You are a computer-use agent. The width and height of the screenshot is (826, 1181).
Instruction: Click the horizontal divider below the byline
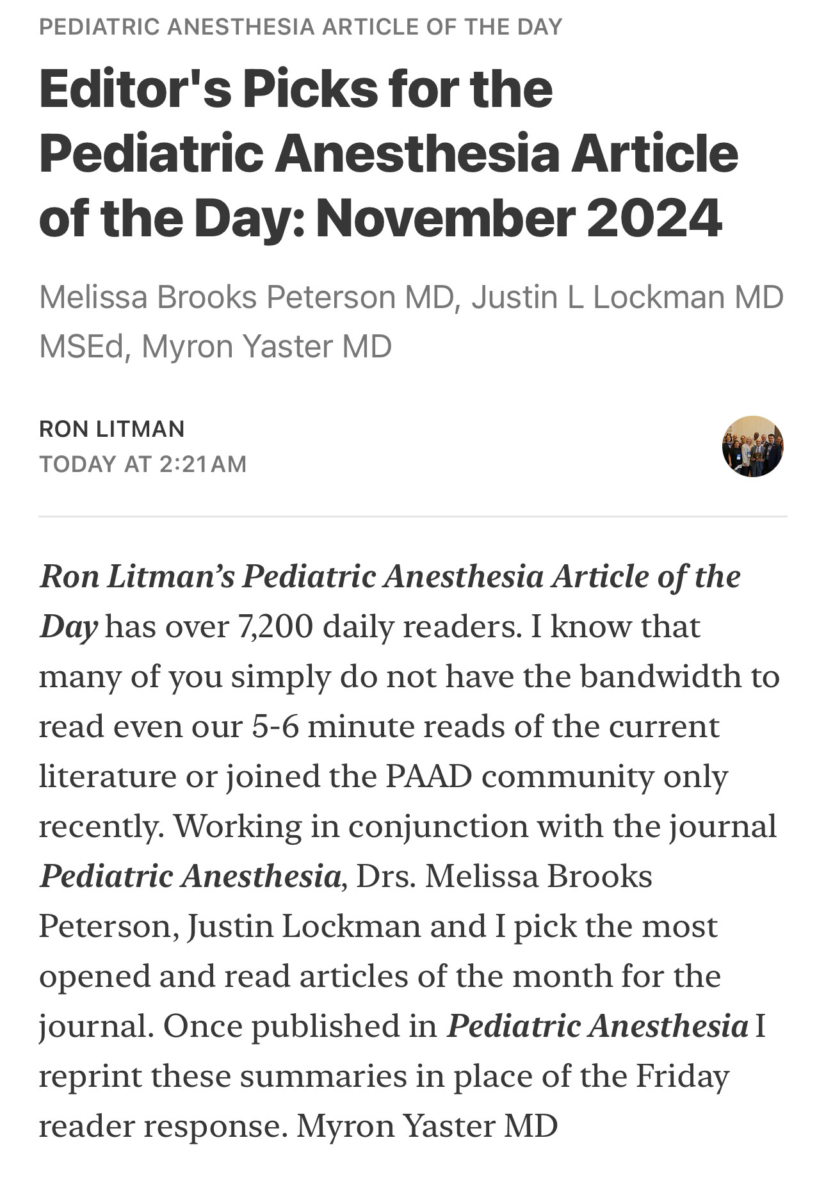coord(413,516)
